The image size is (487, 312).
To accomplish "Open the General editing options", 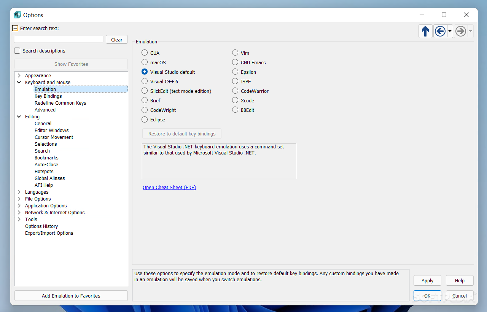I will [x=43, y=124].
